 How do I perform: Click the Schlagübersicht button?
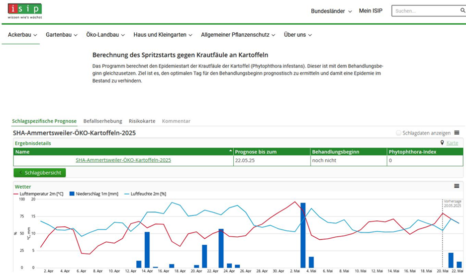pyautogui.click(x=40, y=173)
